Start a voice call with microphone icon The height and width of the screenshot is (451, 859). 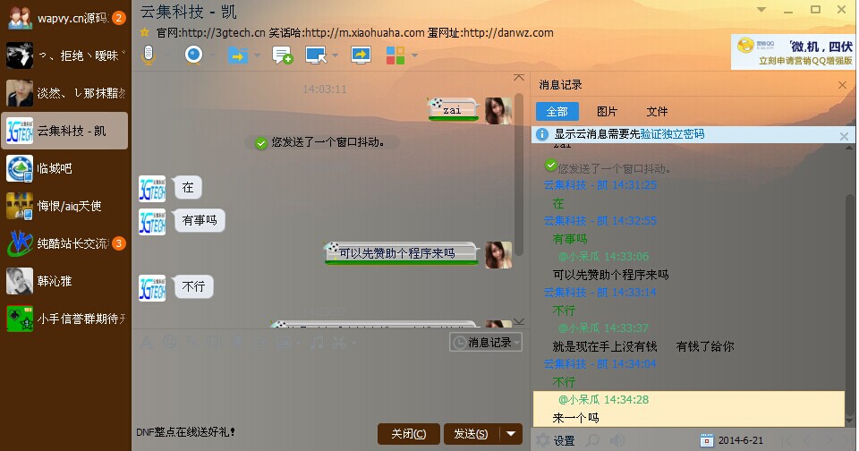click(x=148, y=55)
